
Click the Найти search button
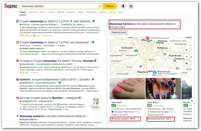click(110, 6)
